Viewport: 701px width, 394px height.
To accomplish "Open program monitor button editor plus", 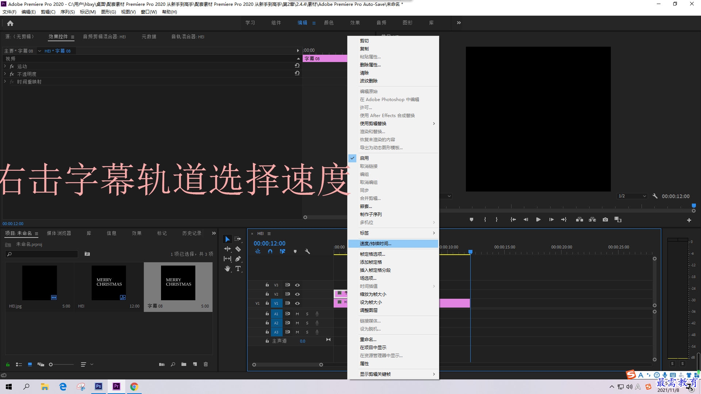I will pyautogui.click(x=689, y=220).
